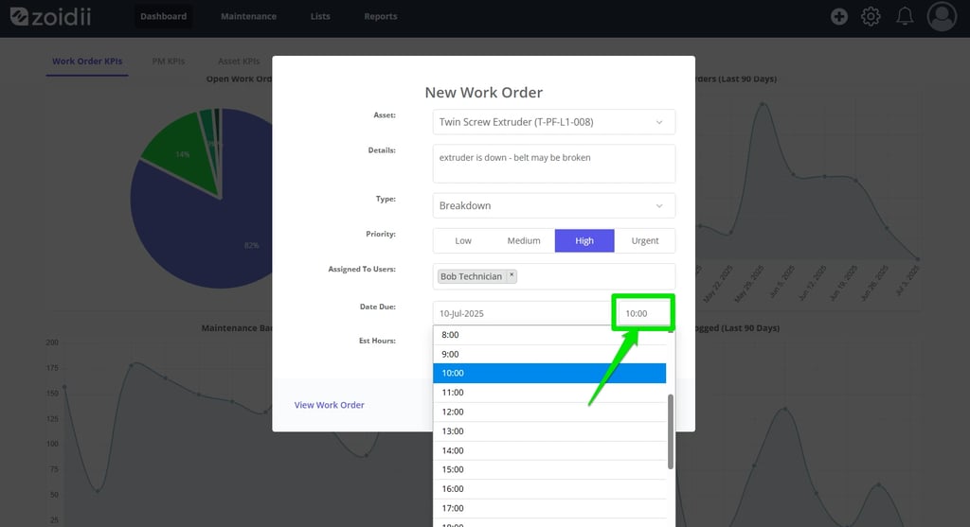Expand the Type dropdown showing Breakdown
970x527 pixels.
(x=553, y=205)
